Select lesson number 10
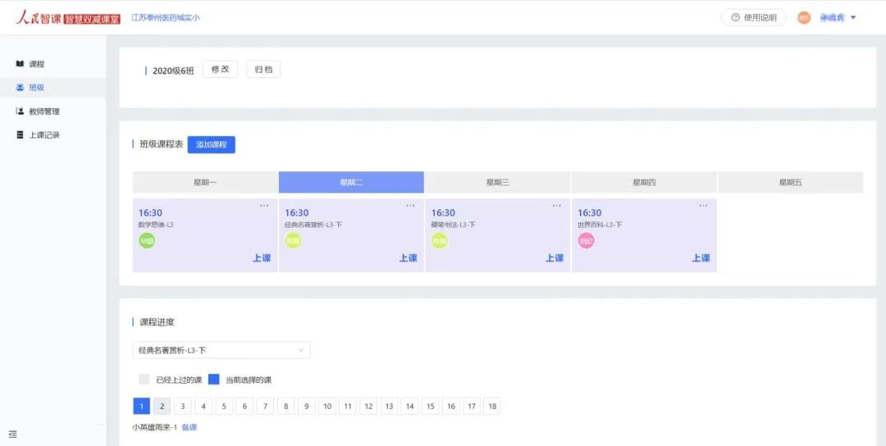Image resolution: width=886 pixels, height=446 pixels. point(327,406)
